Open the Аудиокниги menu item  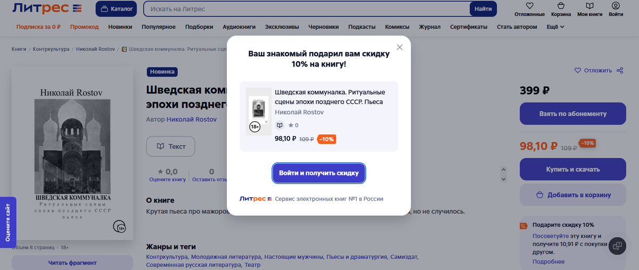point(239,27)
